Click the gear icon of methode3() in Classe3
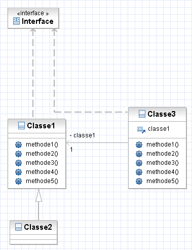 139,163
